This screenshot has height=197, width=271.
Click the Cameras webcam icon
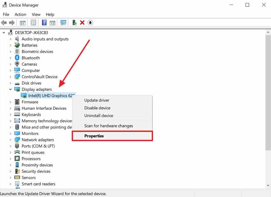[x=17, y=64]
